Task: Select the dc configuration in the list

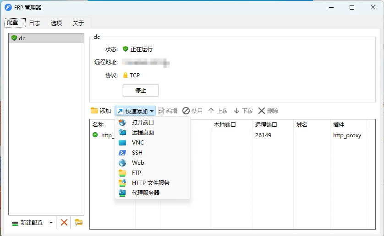Action: [x=46, y=38]
